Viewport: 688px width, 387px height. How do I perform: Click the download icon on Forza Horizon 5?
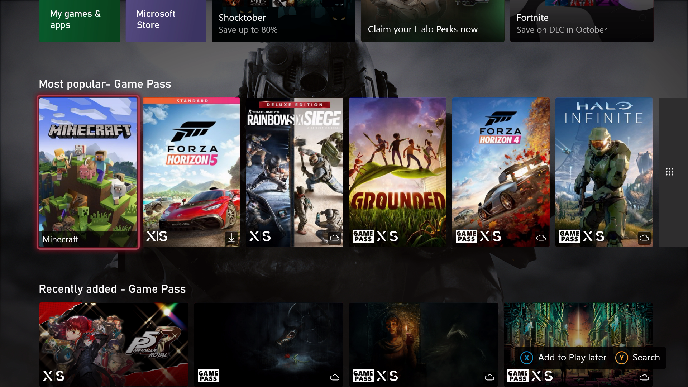[x=231, y=237]
